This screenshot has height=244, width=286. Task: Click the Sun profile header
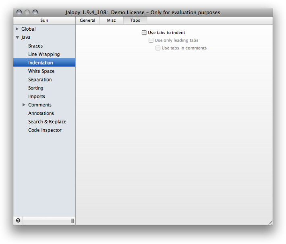click(44, 20)
